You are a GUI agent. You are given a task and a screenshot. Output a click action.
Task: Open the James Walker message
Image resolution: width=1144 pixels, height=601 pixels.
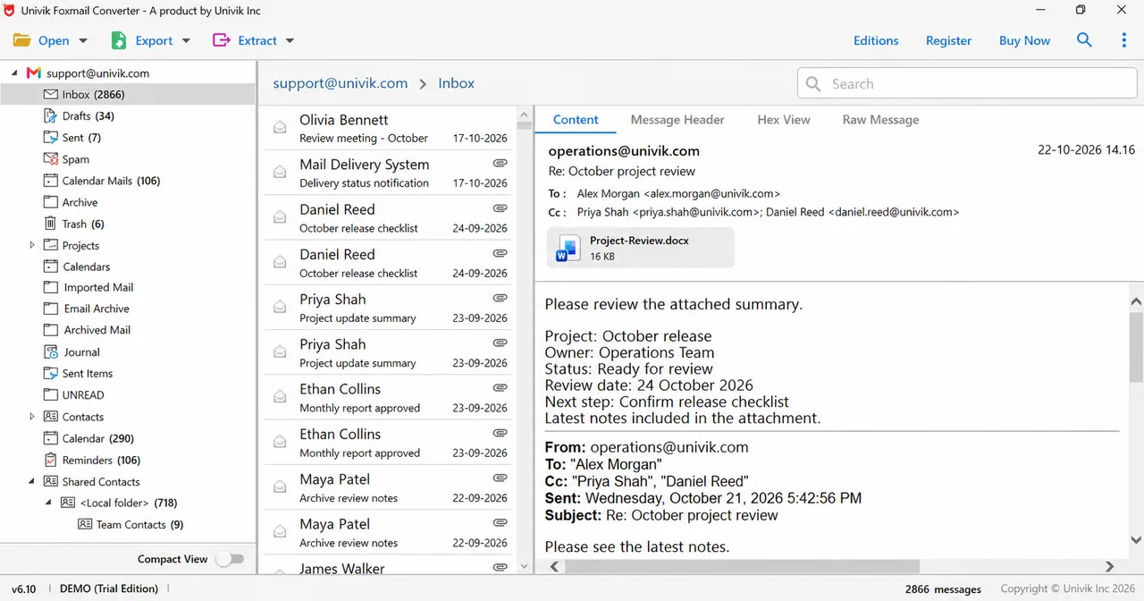tap(388, 566)
